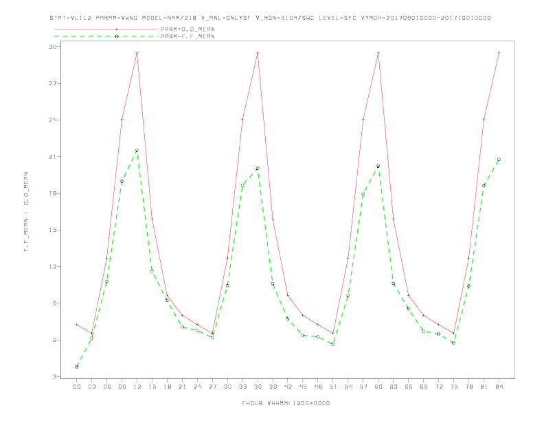This screenshot has height=421, width=544.
Task: Click x-axis tick label 21
Action: pyautogui.click(x=182, y=387)
